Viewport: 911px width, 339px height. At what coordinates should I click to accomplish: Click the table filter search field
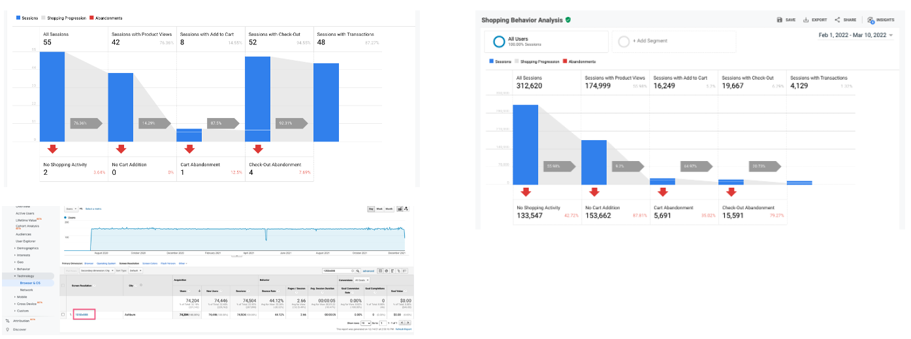point(338,270)
